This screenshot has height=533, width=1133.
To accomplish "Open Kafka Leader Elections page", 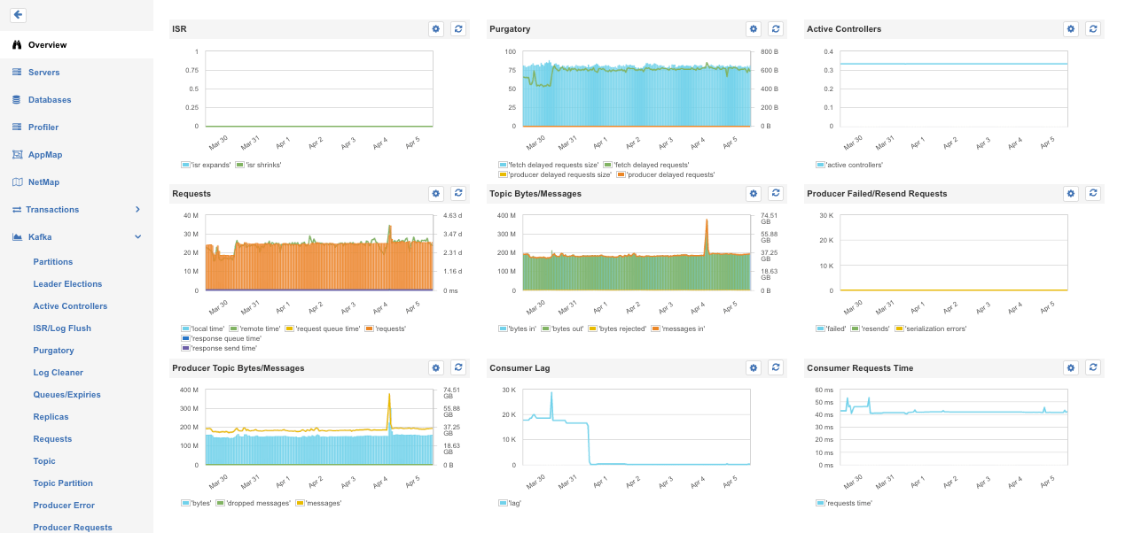I will pos(67,284).
